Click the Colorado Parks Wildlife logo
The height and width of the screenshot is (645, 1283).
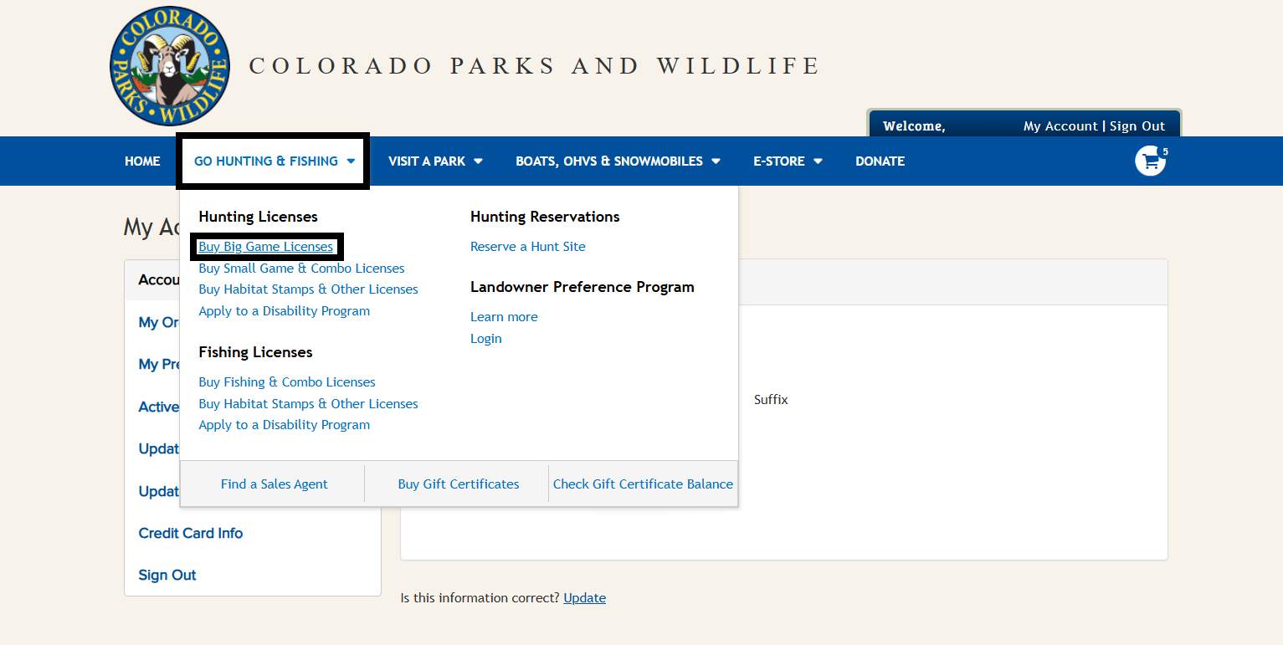[x=170, y=65]
